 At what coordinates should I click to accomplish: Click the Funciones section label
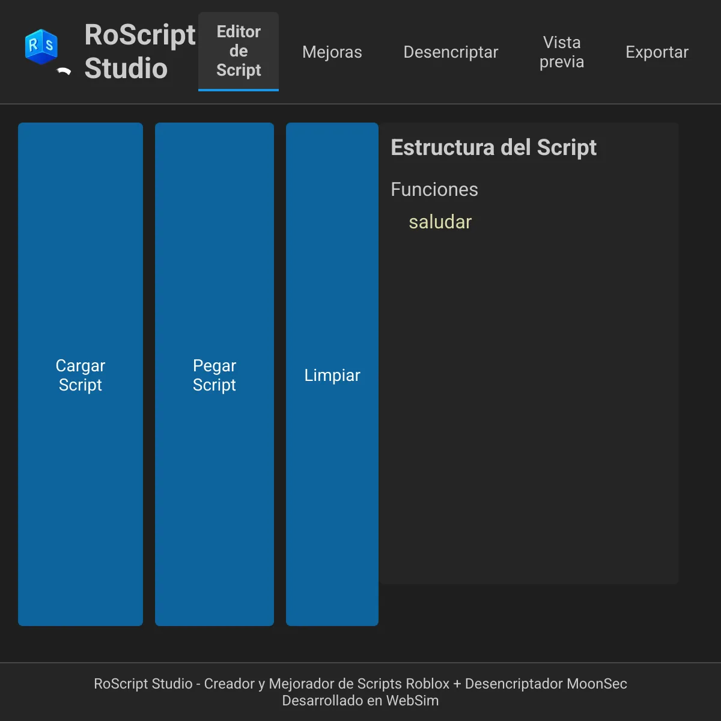point(434,190)
